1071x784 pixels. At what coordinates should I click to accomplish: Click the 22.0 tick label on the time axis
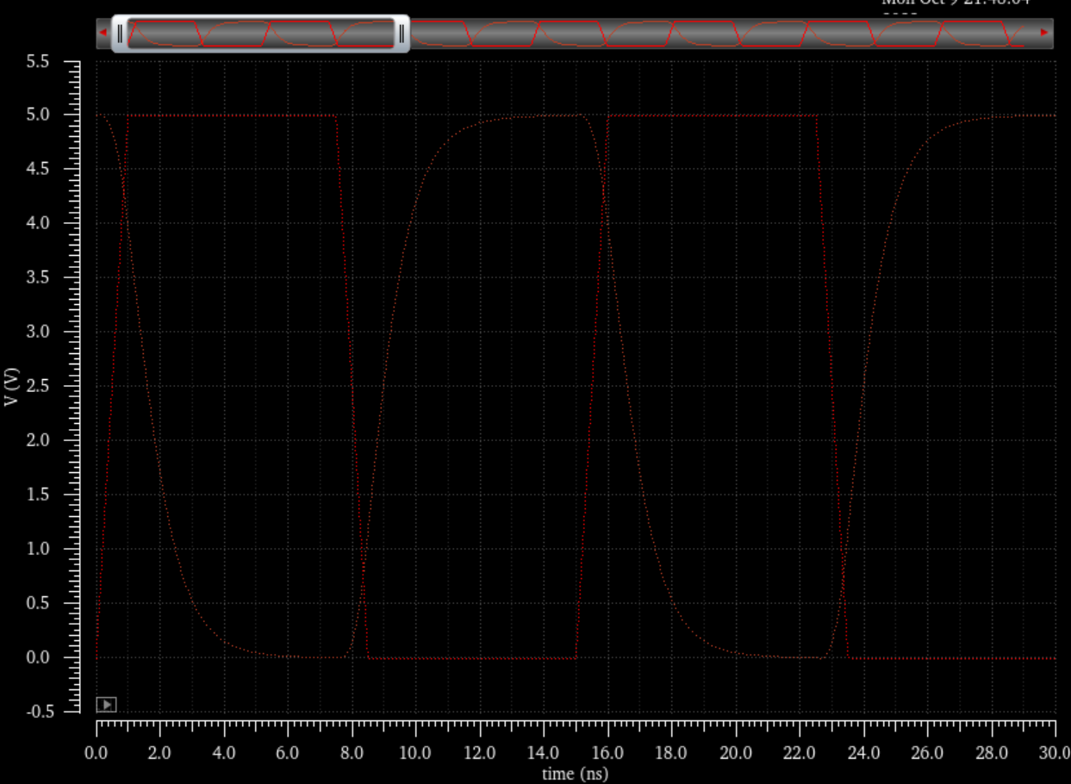pos(799,753)
